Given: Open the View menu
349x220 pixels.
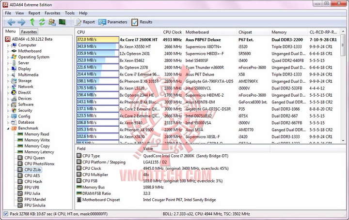Looking at the screenshot, I should coord(19,13).
